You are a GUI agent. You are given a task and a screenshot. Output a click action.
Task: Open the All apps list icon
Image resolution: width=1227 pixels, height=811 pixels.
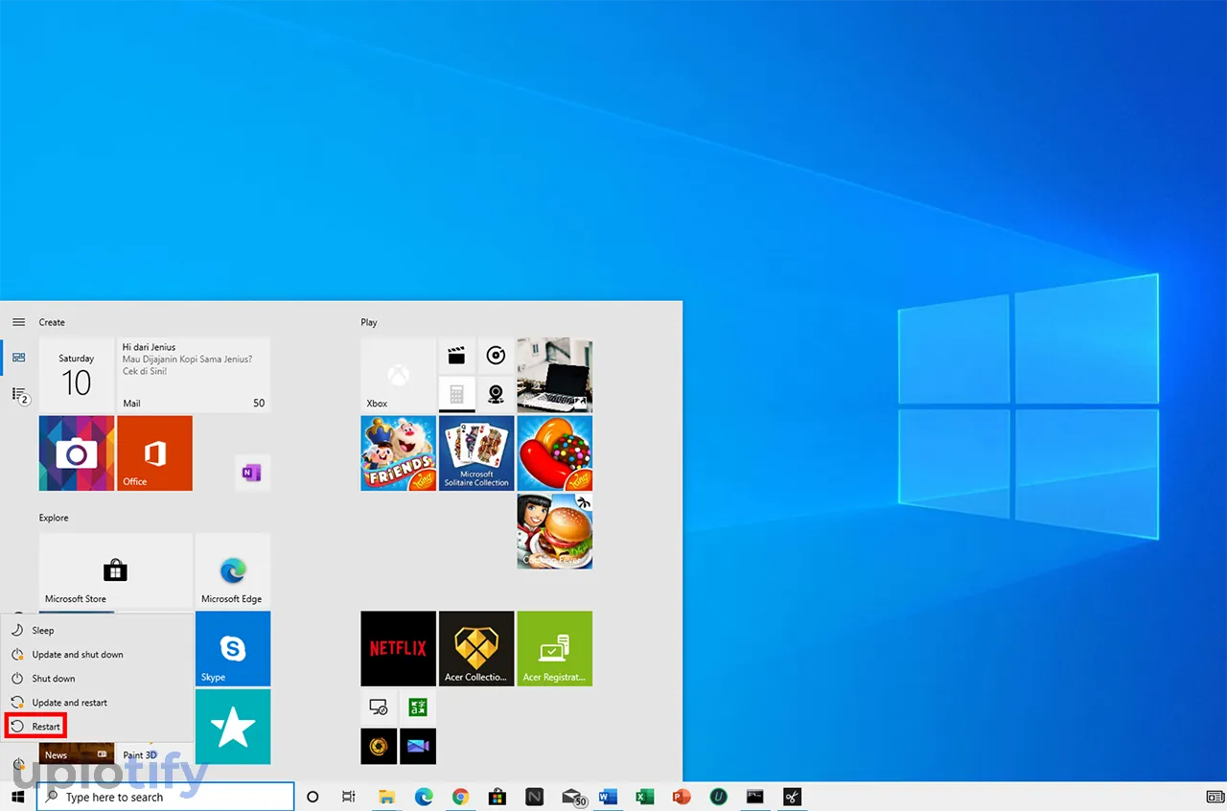(18, 394)
